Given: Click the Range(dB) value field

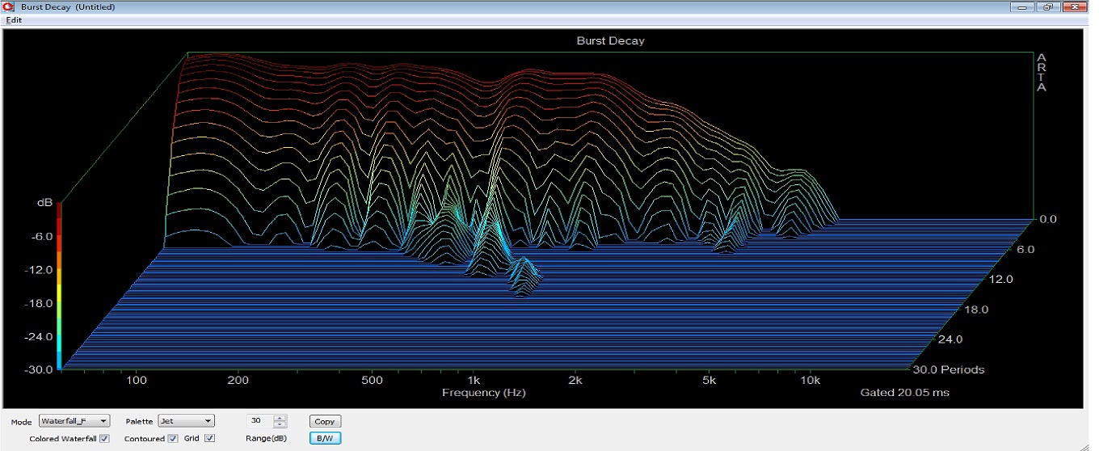Looking at the screenshot, I should pyautogui.click(x=259, y=421).
